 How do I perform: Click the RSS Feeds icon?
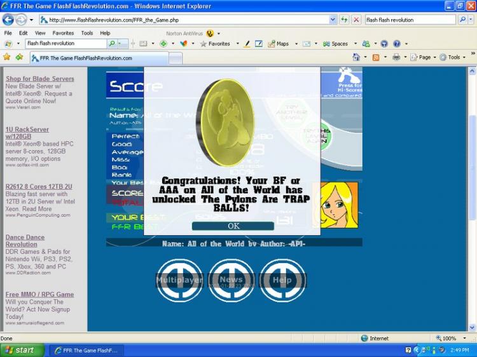tap(376, 57)
